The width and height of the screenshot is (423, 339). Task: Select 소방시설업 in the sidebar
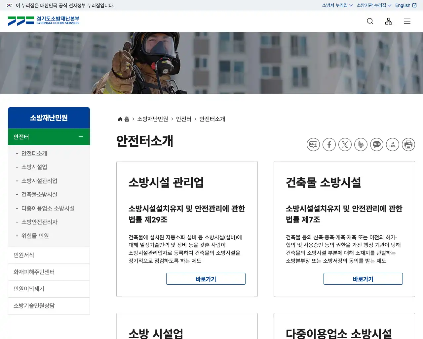(x=34, y=167)
